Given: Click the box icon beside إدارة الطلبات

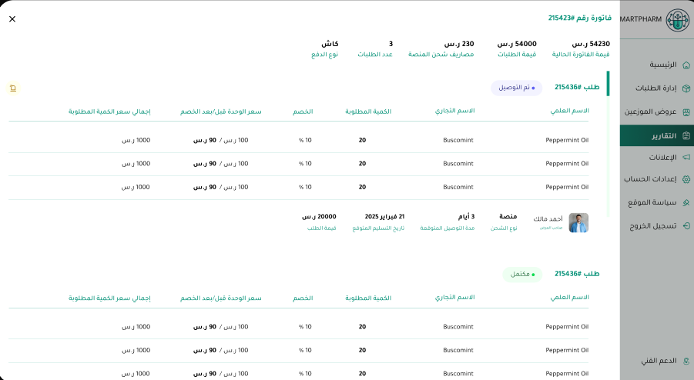Looking at the screenshot, I should [686, 88].
